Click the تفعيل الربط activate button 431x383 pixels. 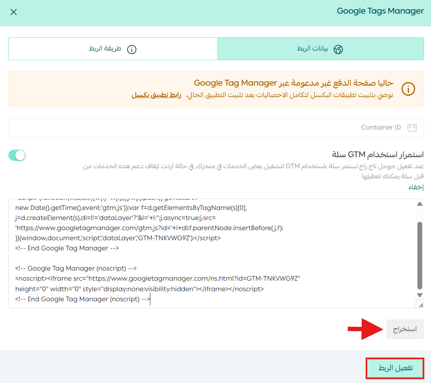click(x=395, y=368)
